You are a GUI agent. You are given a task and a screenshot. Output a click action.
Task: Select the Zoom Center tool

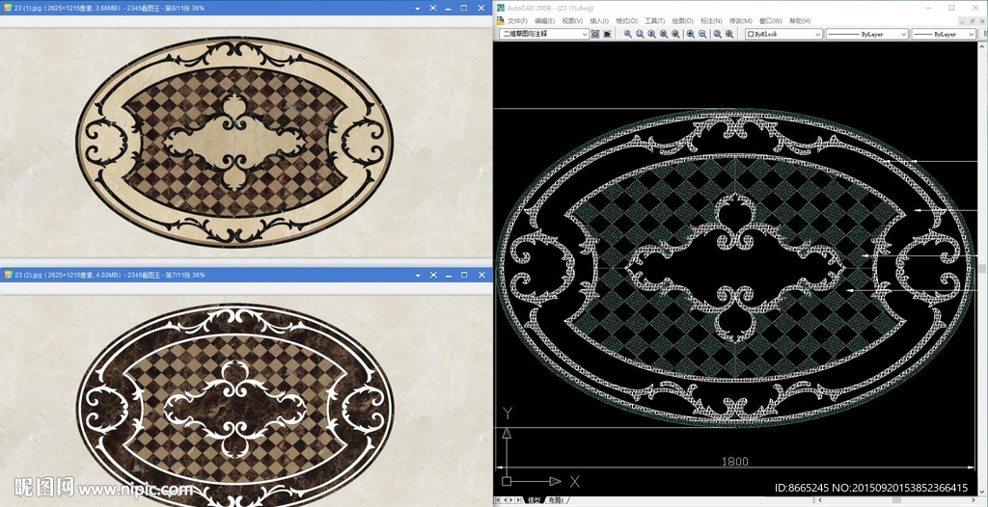664,34
